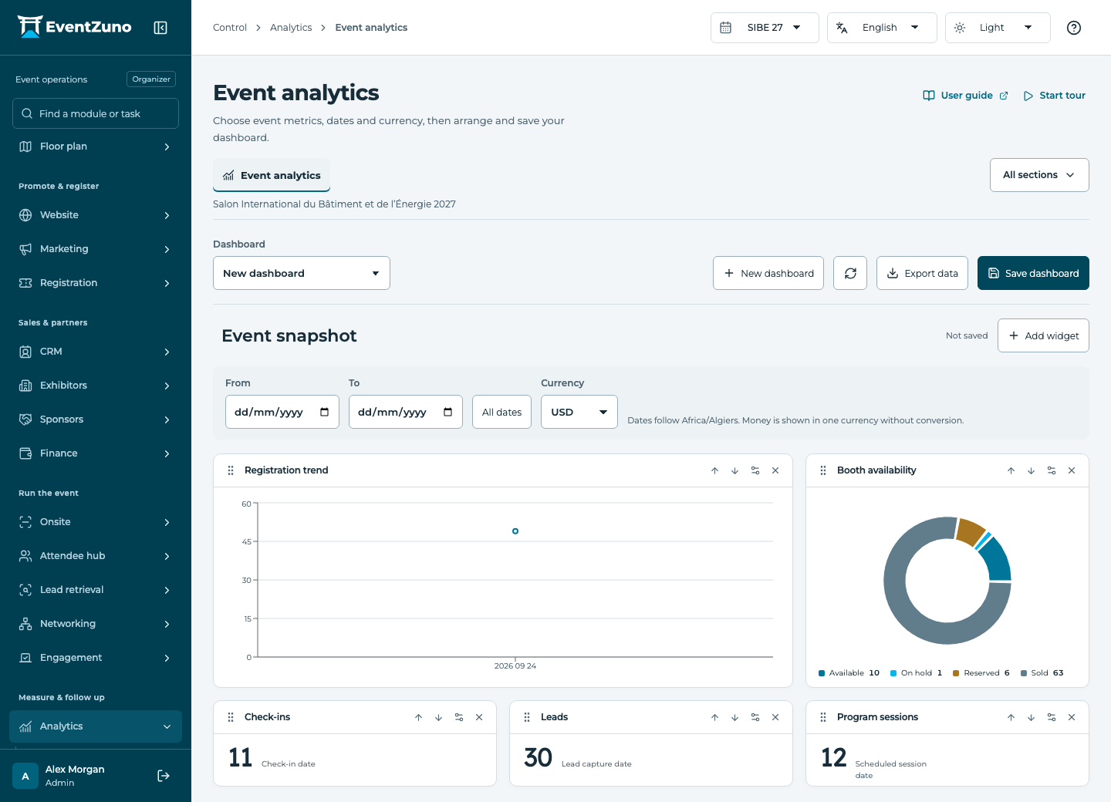Click the Export data button

coord(922,273)
